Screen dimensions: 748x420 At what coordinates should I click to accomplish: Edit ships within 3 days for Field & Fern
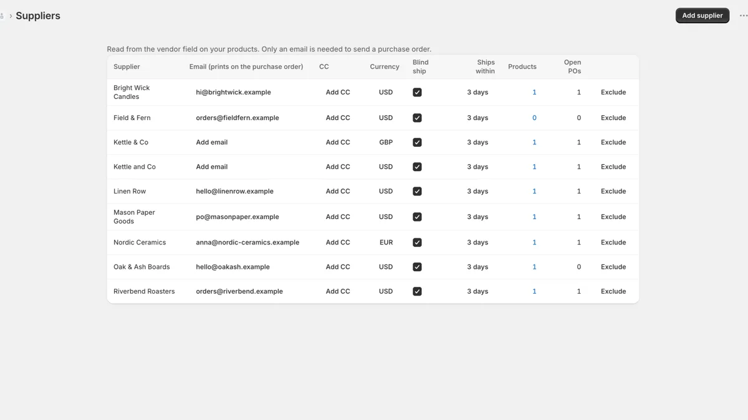click(x=477, y=118)
